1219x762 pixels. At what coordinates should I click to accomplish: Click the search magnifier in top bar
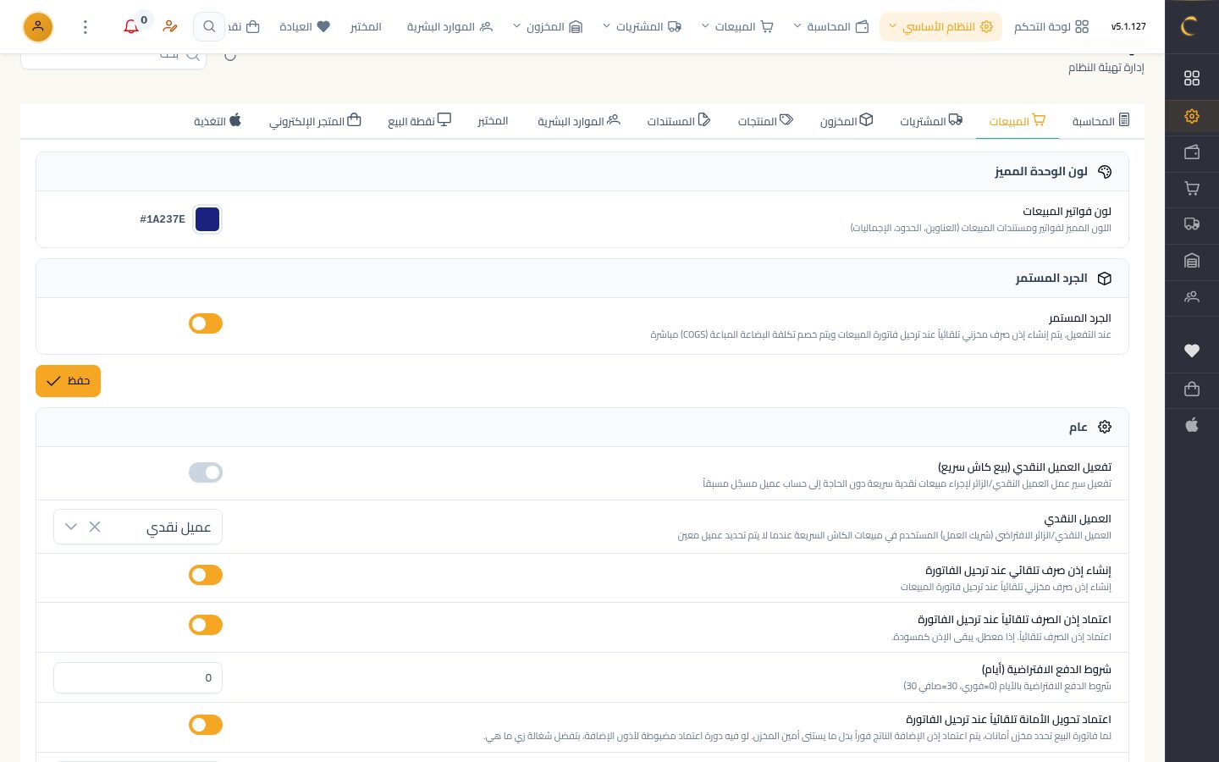(209, 26)
